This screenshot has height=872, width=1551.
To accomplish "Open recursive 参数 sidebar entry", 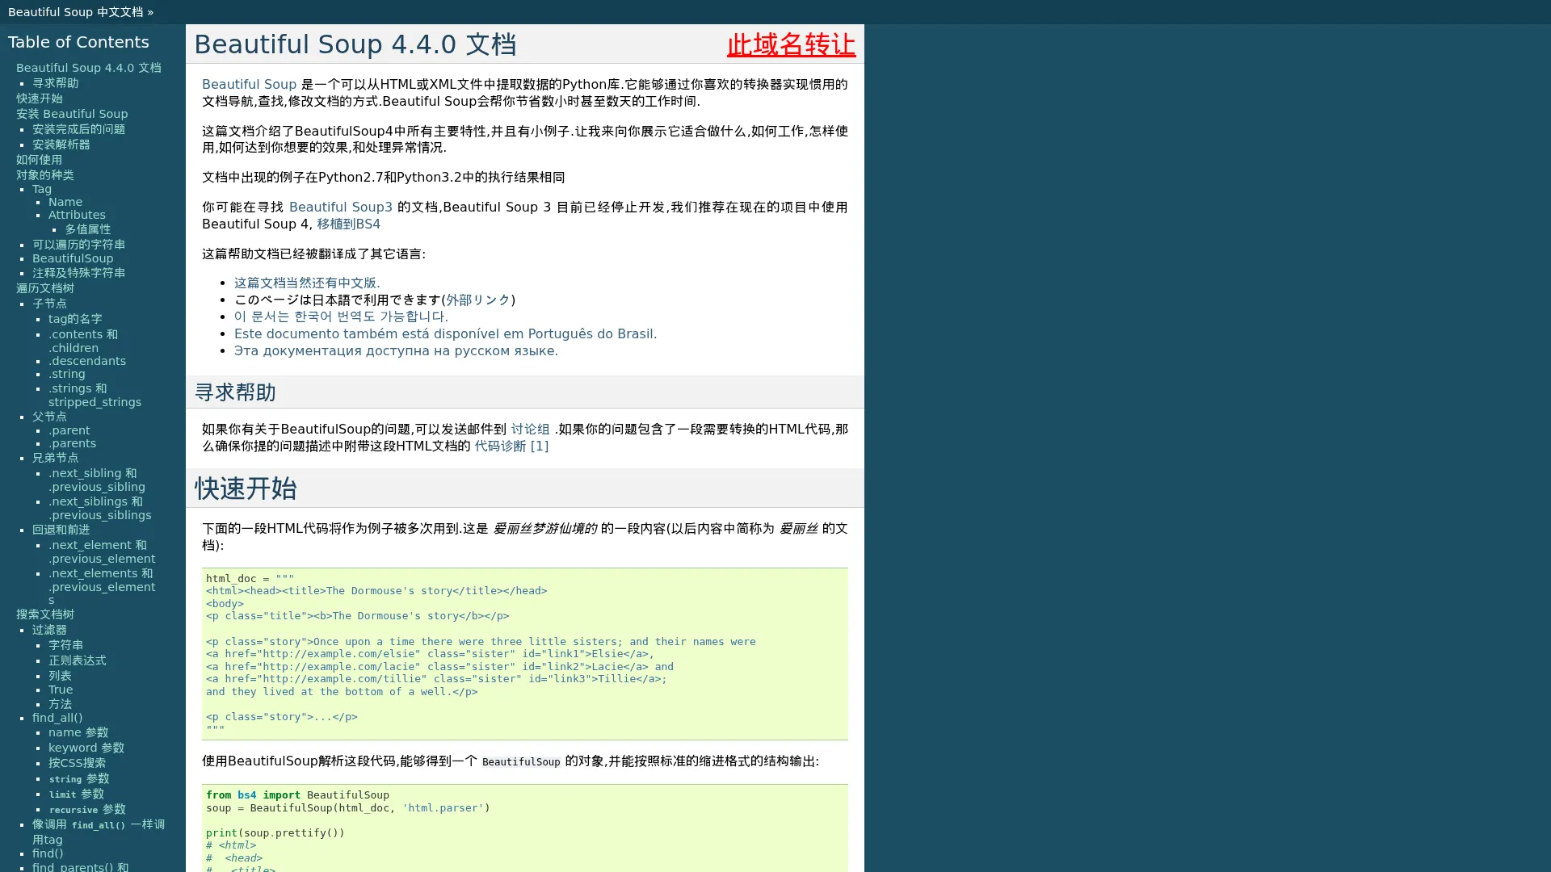I will tap(87, 809).
